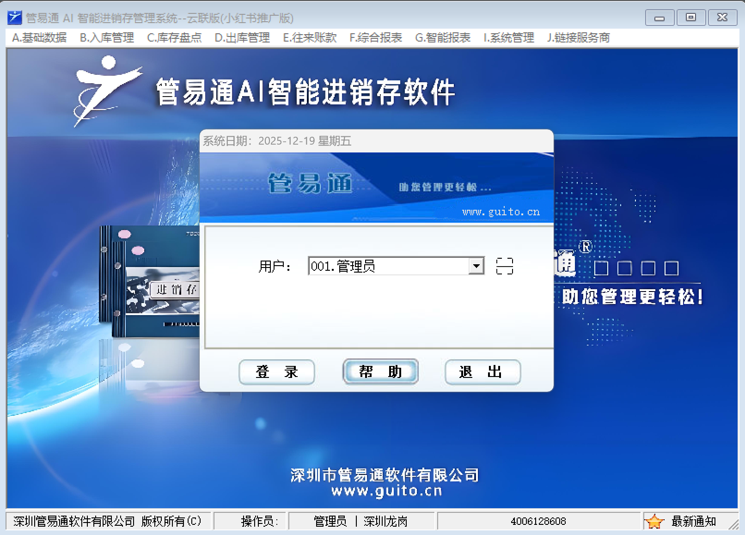The height and width of the screenshot is (535, 745).
Task: Open the G.智能报表 menu
Action: coord(443,38)
